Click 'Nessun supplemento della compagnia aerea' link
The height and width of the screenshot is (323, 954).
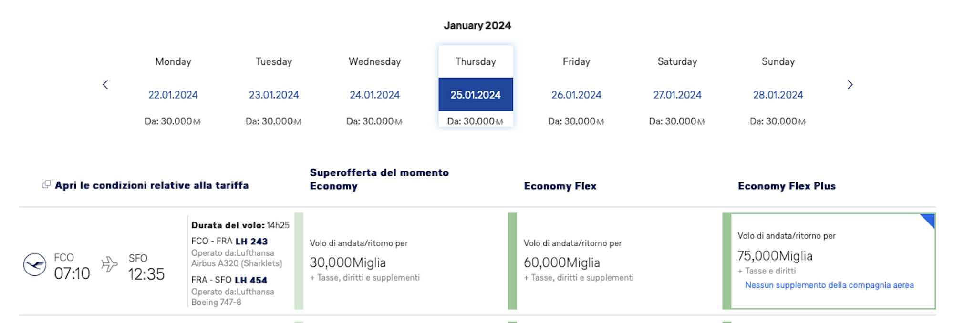coord(830,285)
